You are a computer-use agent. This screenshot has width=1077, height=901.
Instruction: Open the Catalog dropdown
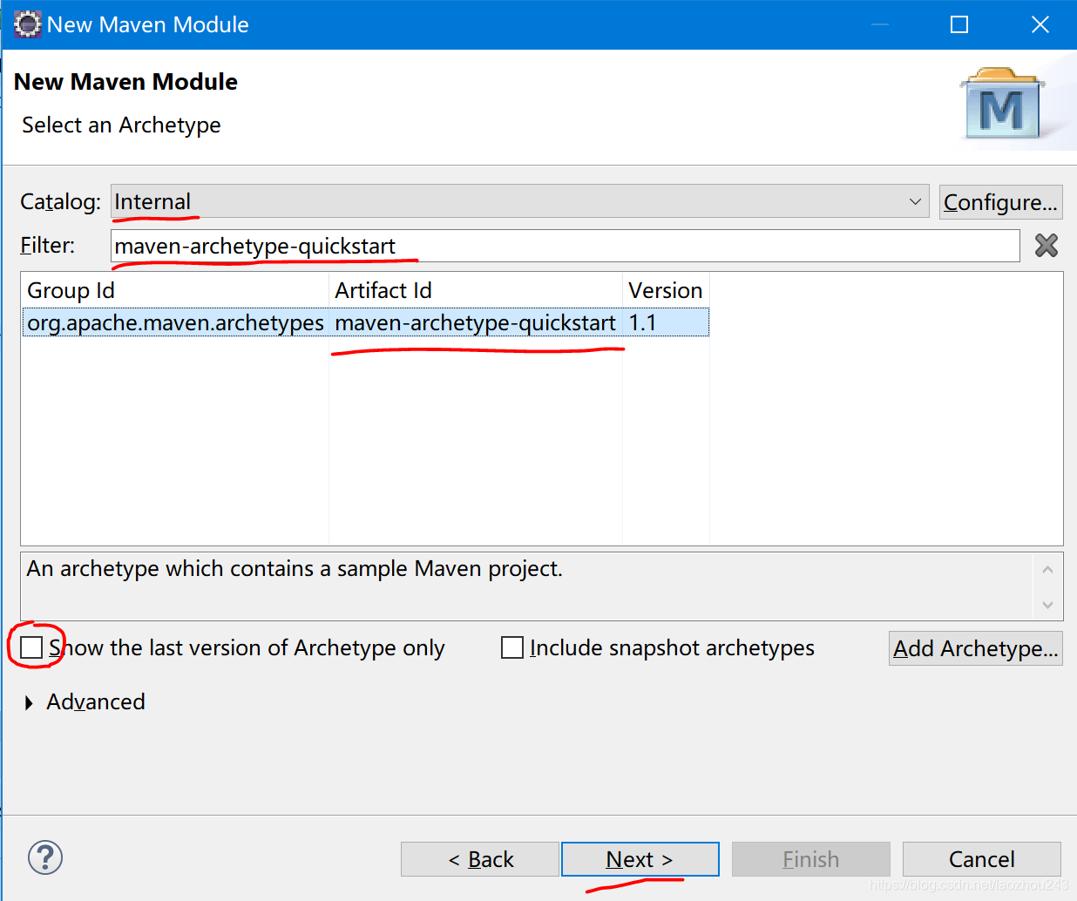pos(520,201)
